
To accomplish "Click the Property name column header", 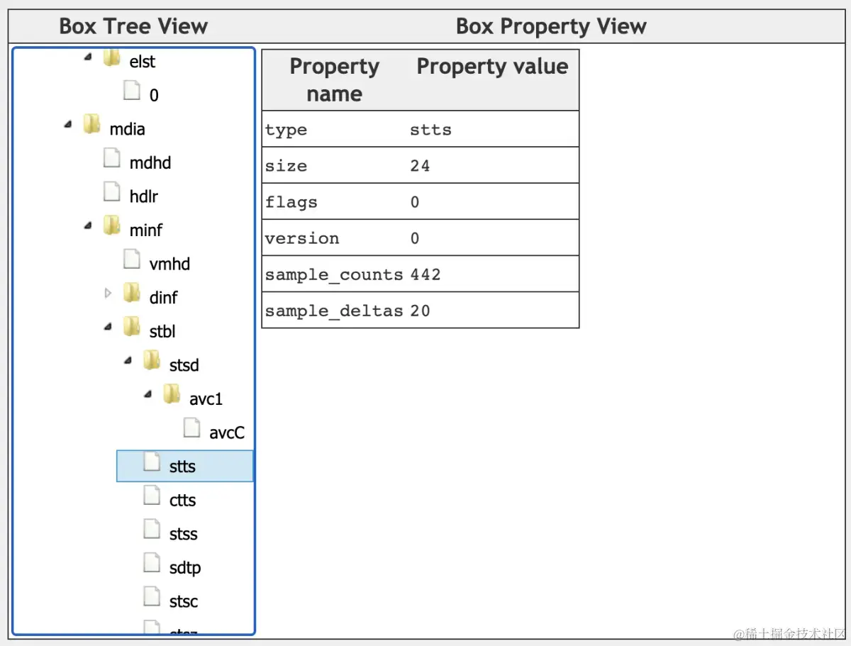I will [335, 80].
